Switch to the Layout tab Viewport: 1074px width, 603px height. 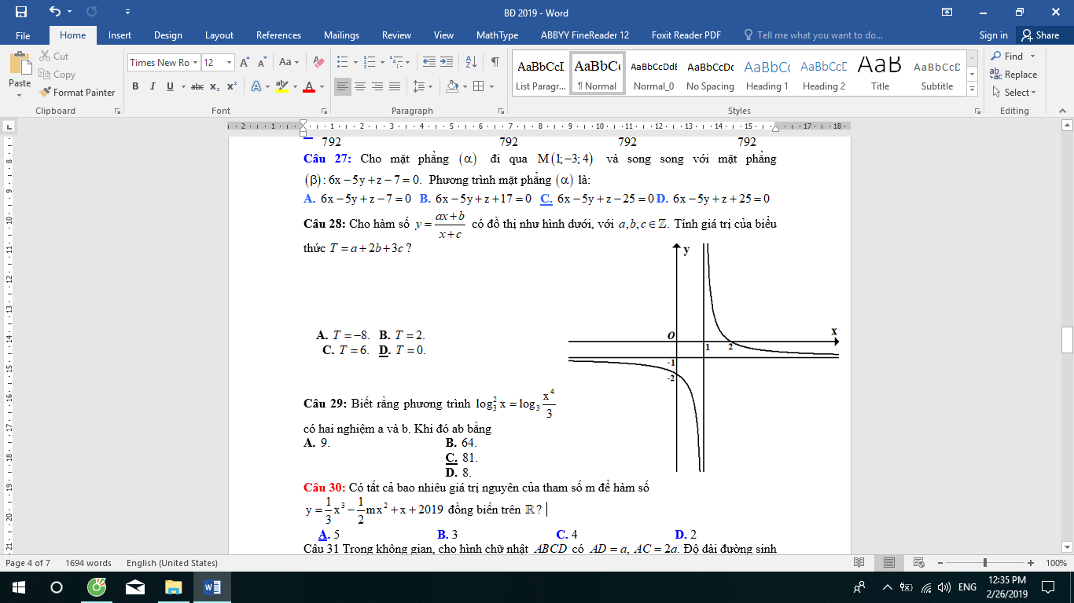coord(219,35)
